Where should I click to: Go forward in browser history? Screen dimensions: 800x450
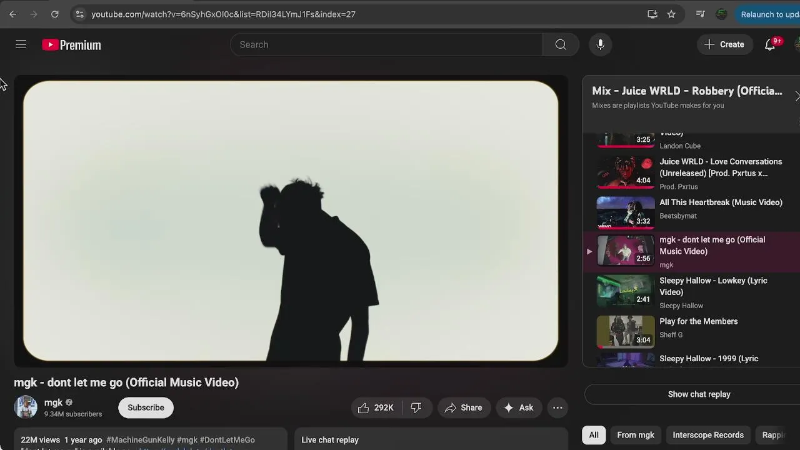[34, 14]
